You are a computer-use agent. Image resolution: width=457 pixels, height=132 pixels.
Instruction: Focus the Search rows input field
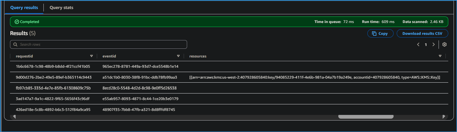[100, 44]
